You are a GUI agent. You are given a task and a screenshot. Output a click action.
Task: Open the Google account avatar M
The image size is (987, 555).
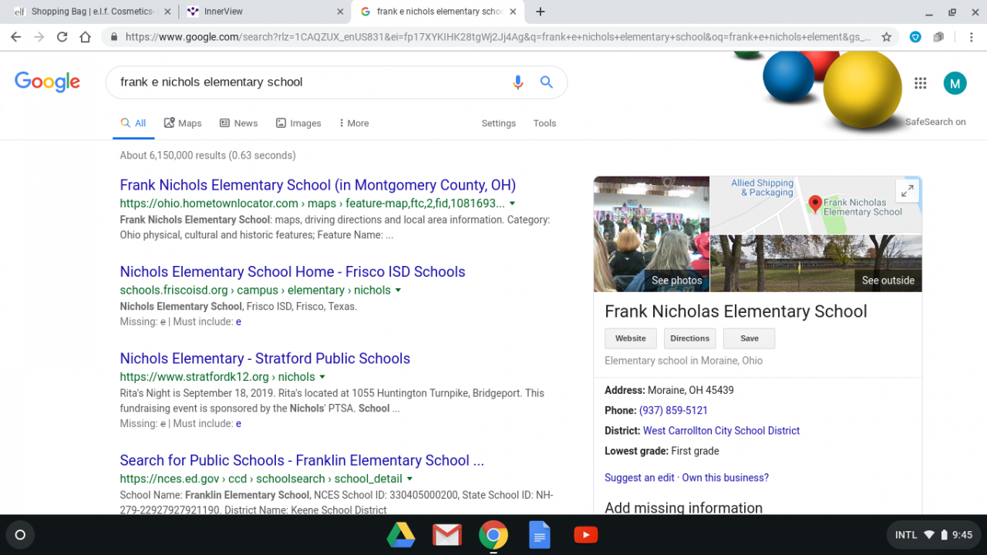[x=955, y=83]
